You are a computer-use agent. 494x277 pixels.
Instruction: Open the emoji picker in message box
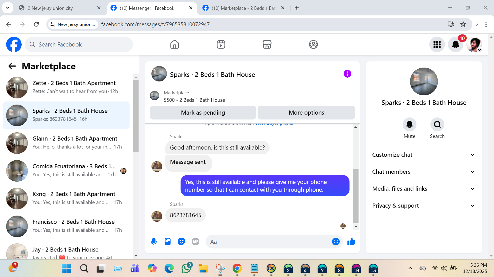(x=336, y=242)
